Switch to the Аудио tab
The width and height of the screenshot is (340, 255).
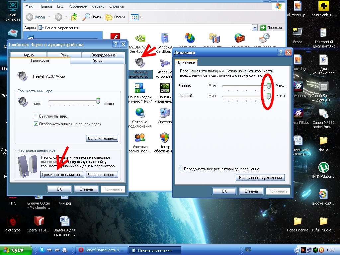coord(29,55)
